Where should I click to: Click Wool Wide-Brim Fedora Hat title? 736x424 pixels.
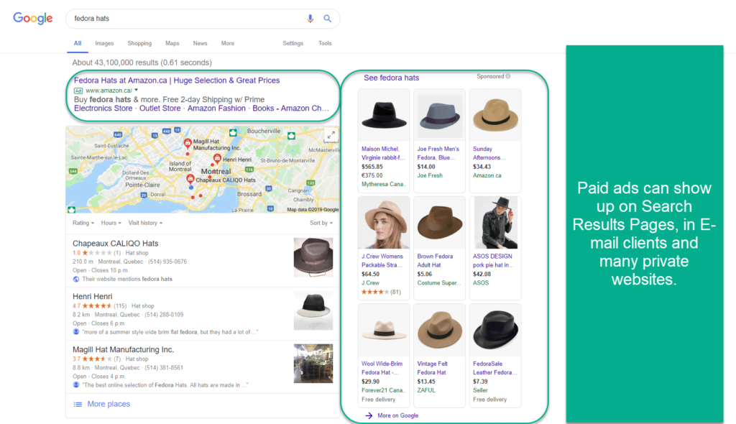coord(382,368)
